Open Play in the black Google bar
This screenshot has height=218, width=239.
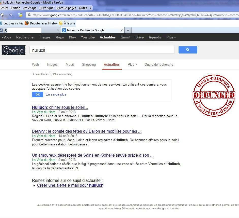tap(72, 37)
